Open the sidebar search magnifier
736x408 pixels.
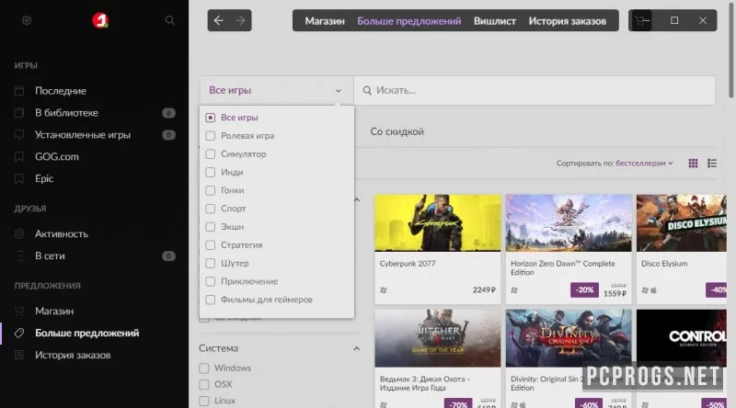(170, 20)
